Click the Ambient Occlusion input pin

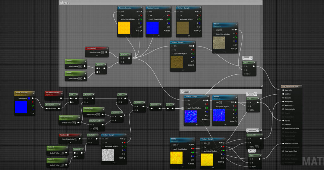point(283,144)
